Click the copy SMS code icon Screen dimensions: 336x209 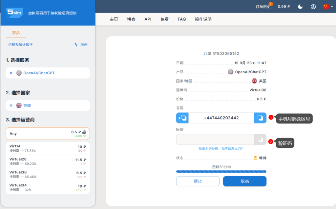[x=260, y=140]
